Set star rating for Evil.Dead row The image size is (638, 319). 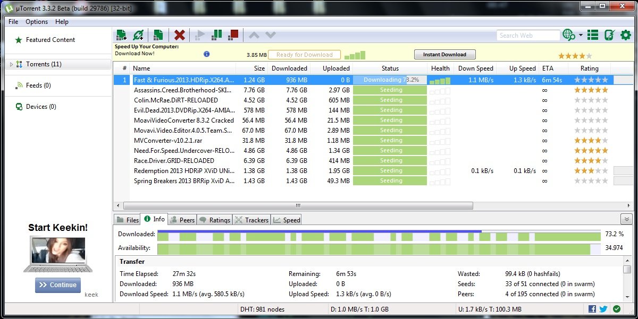(591, 110)
